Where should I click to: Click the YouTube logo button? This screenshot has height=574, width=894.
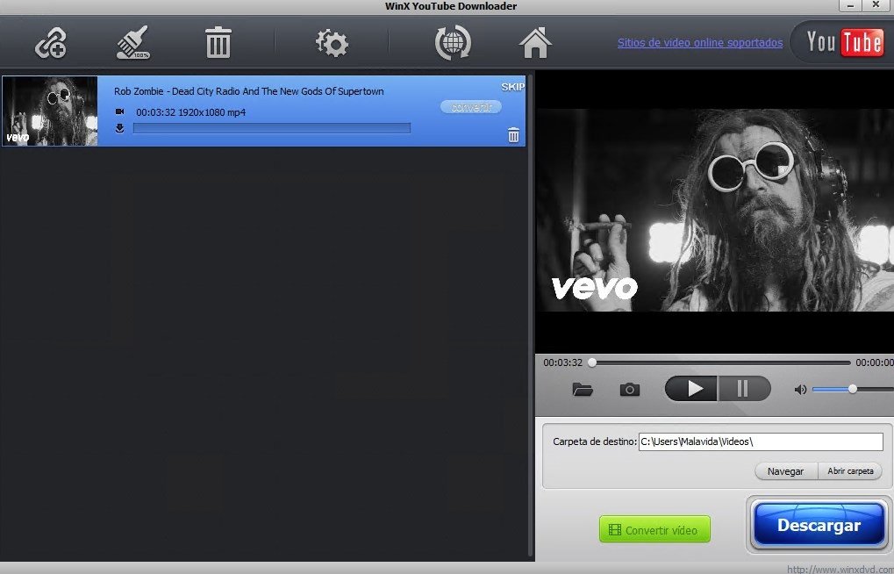coord(844,42)
